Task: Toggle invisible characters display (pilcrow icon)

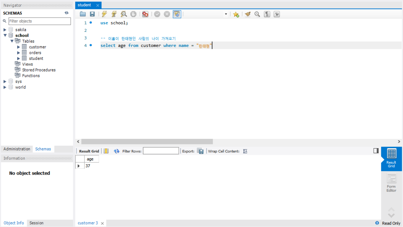Action: coord(267,14)
